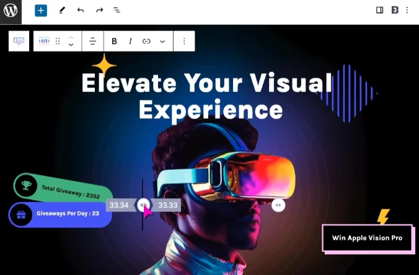Image resolution: width=419 pixels, height=275 pixels.
Task: Open the plugin sidebar with B icon
Action: pyautogui.click(x=395, y=10)
